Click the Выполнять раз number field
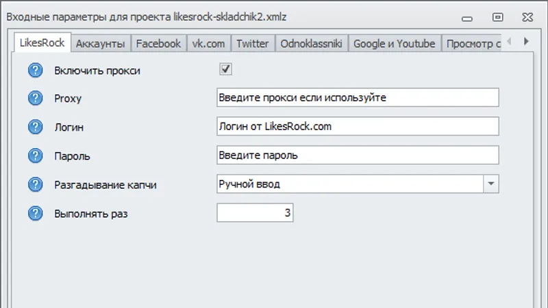Viewport: 548px width, 308px height. tap(255, 213)
